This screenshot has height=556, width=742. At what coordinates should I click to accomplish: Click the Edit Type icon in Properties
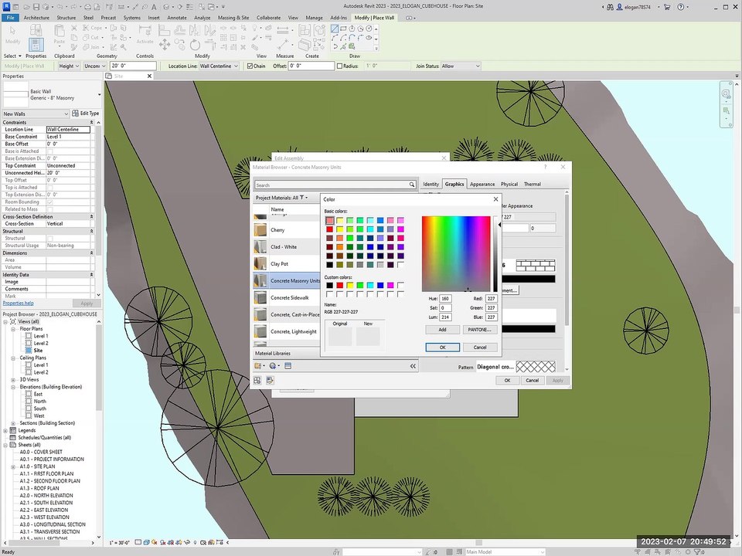tap(75, 114)
